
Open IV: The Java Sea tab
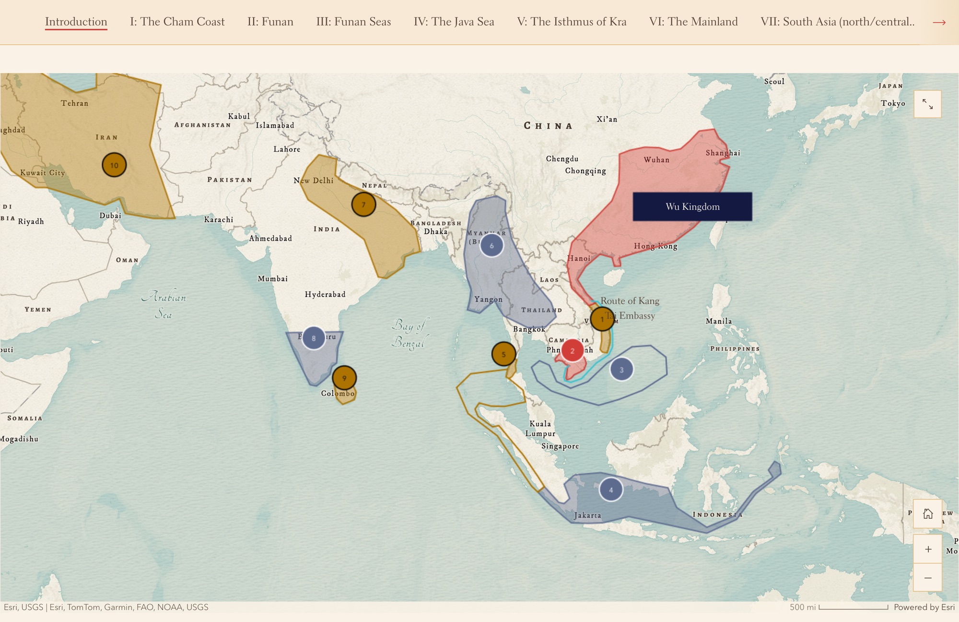[x=454, y=22]
